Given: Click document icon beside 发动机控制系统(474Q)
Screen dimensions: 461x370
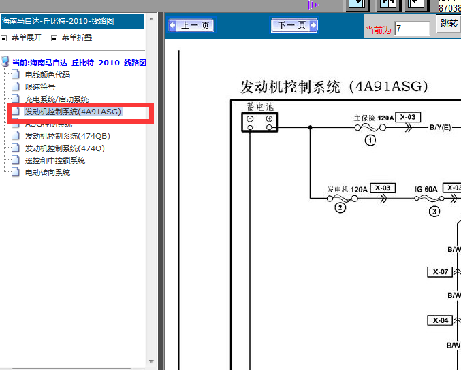Looking at the screenshot, I should tap(16, 148).
